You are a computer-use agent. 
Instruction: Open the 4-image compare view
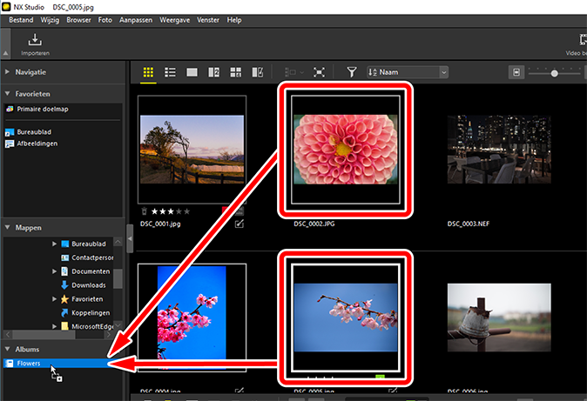[235, 72]
